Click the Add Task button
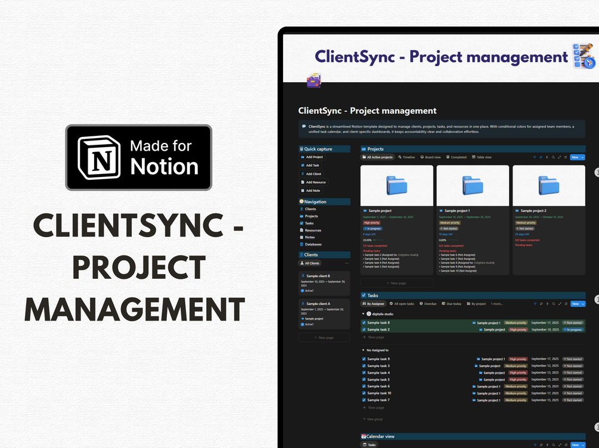599x448 pixels. point(310,166)
